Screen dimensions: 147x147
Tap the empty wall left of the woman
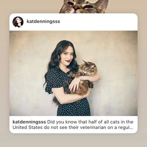(27, 73)
